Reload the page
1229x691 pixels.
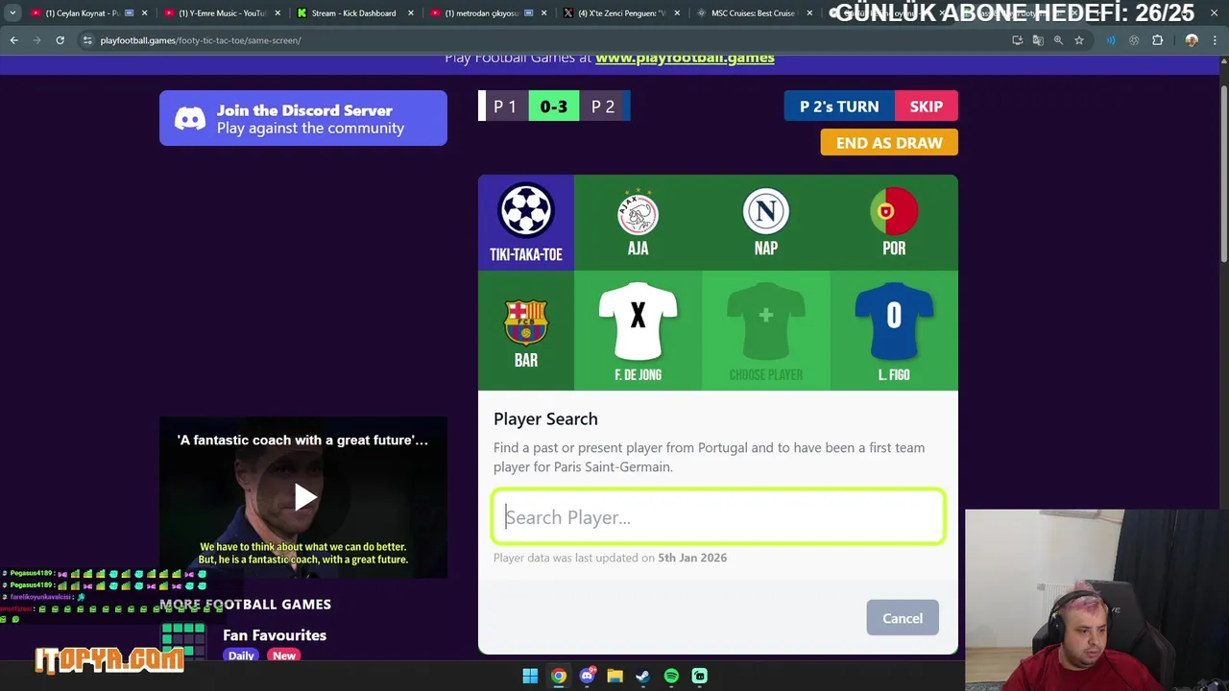tap(60, 40)
